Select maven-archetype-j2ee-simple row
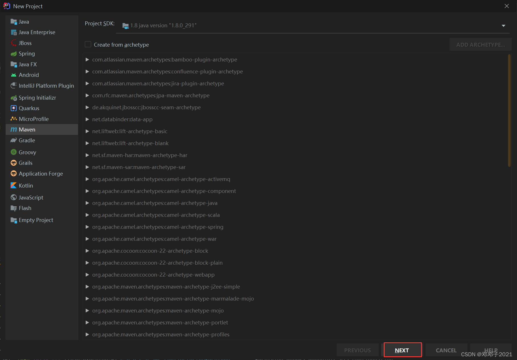This screenshot has height=360, width=517. point(296,287)
